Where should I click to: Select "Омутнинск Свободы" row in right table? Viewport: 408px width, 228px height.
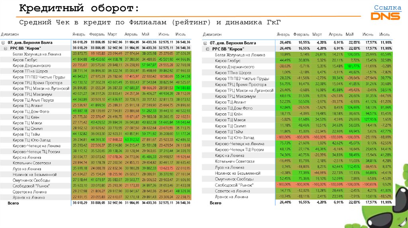(x=297, y=179)
